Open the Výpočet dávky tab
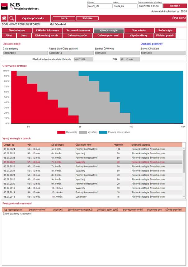The image size is (188, 267). (139, 36)
